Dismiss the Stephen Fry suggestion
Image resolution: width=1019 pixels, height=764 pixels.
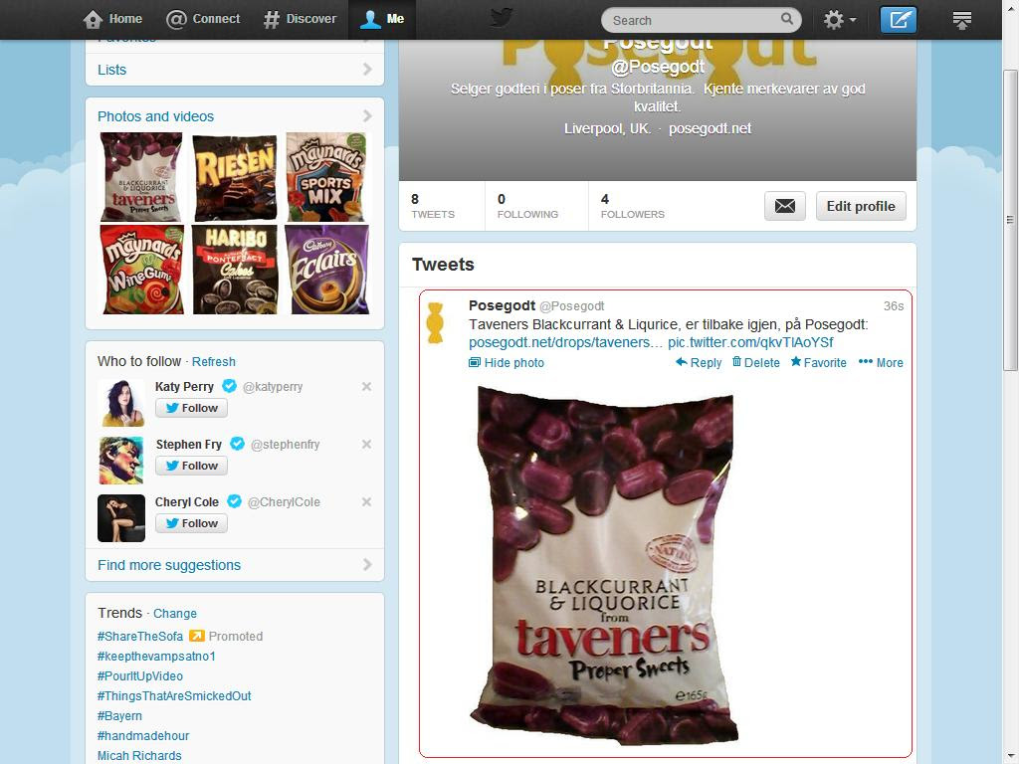point(366,445)
